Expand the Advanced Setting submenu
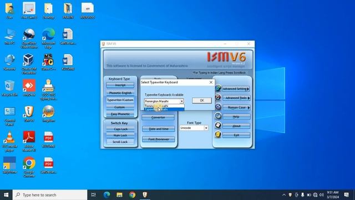Image resolution: width=355 pixels, height=200 pixels. click(236, 89)
